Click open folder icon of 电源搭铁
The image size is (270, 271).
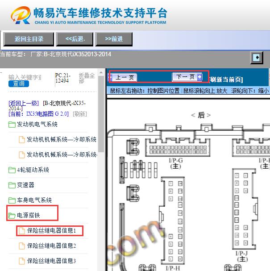coord(12,216)
